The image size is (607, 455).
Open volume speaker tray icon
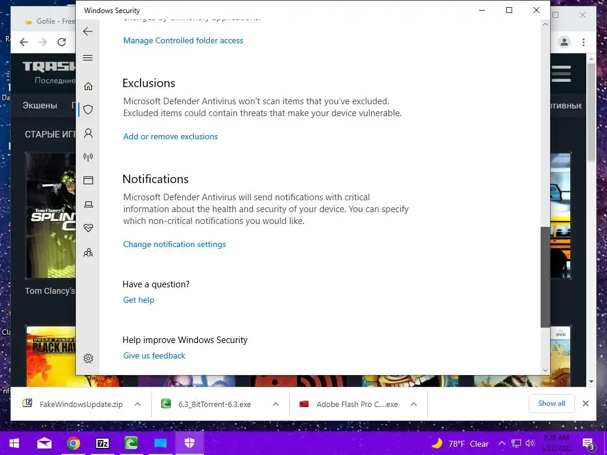click(530, 443)
